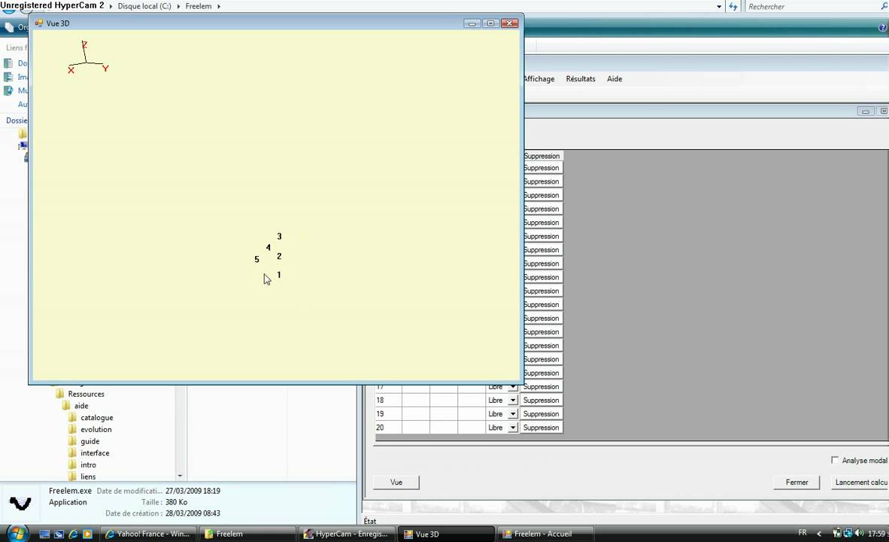Image resolution: width=889 pixels, height=542 pixels.
Task: Click the Organiser toolbar icon in Explorer
Action: [9, 27]
